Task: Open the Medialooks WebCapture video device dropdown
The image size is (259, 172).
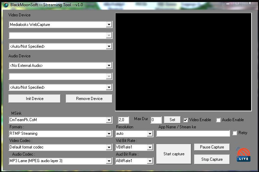Action: pyautogui.click(x=60, y=25)
